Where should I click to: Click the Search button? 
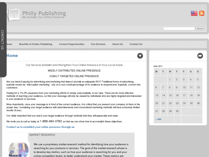click(200, 29)
